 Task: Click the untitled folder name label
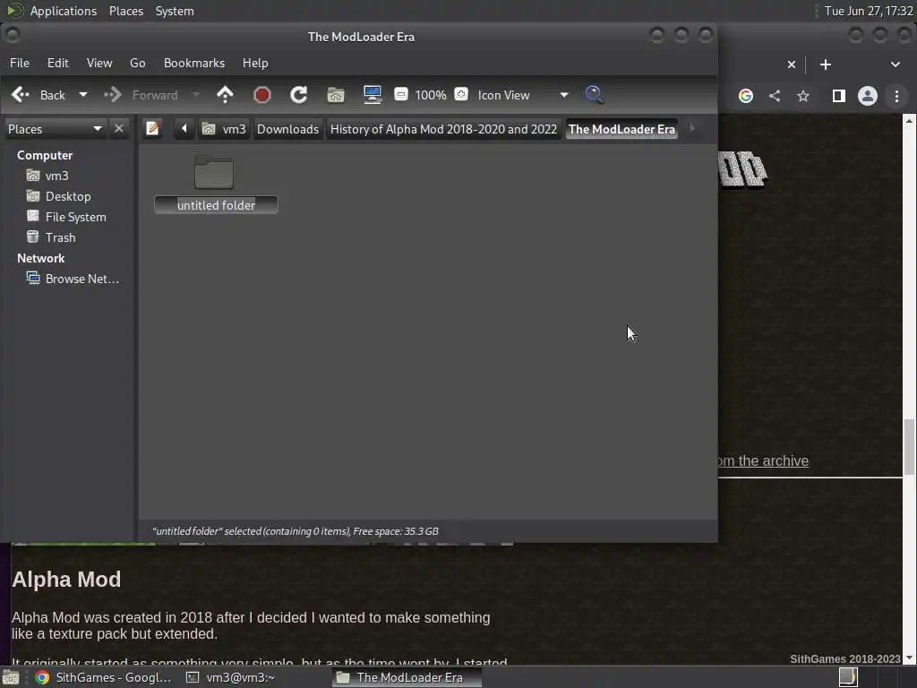pyautogui.click(x=216, y=205)
